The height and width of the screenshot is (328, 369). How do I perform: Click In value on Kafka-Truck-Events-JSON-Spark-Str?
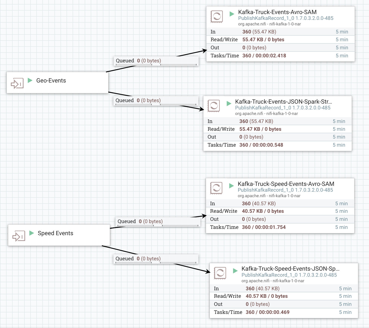(x=256, y=121)
